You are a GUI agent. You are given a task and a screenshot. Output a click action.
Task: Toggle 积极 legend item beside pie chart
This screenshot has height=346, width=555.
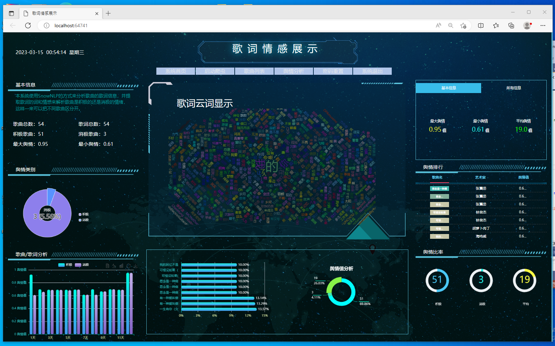(84, 214)
